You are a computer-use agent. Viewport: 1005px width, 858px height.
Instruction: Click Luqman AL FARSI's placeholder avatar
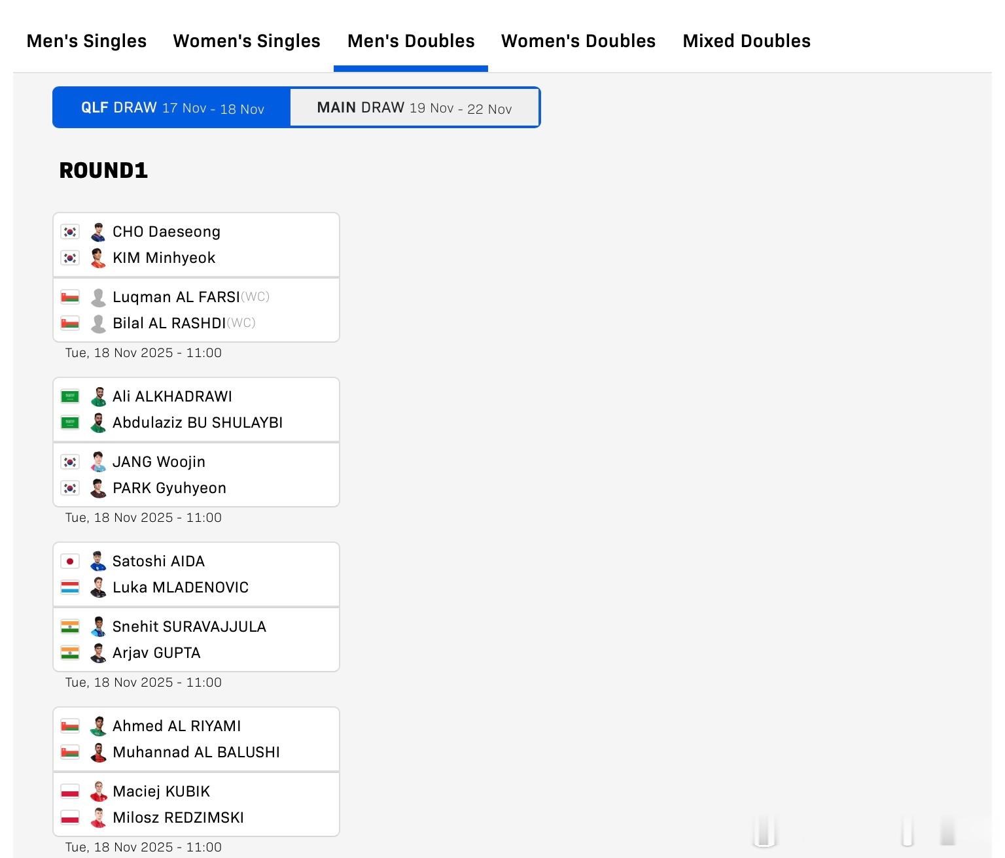click(x=98, y=297)
